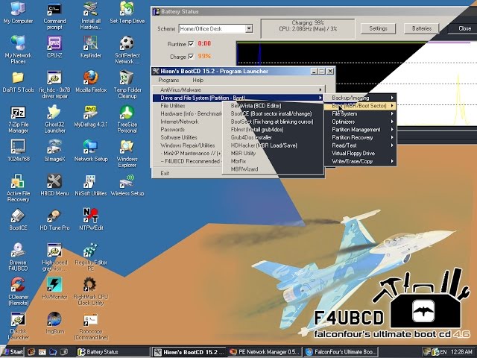Select the Ghost32 Launcher icon
Image resolution: width=477 pixels, height=358 pixels.
click(x=54, y=119)
